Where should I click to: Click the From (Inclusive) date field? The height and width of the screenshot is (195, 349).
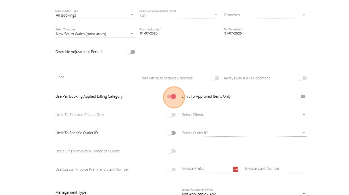pos(179,33)
